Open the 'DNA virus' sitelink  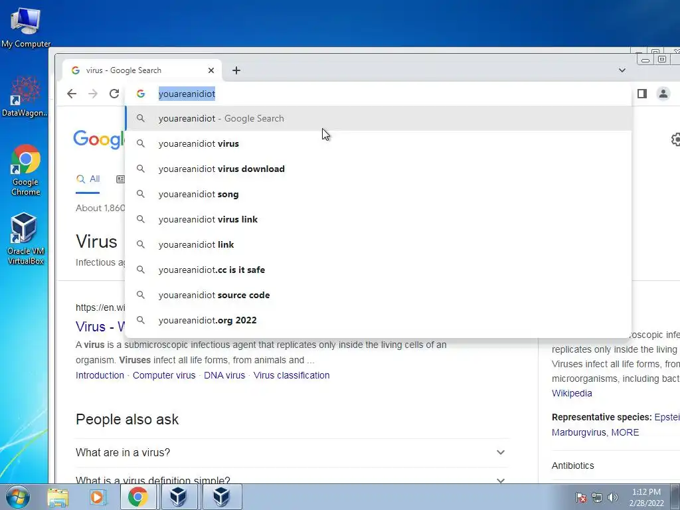[224, 375]
